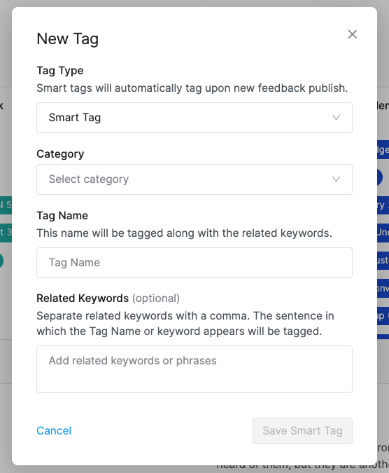Click the Smart tags automatic tagging description
The height and width of the screenshot is (473, 389).
[x=192, y=88]
